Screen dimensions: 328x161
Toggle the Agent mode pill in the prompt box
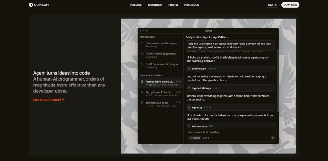click(194, 138)
